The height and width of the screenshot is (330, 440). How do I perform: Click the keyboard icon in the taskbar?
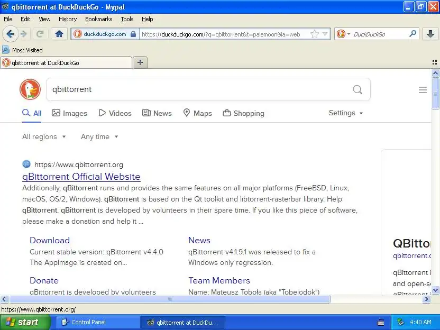click(x=381, y=323)
